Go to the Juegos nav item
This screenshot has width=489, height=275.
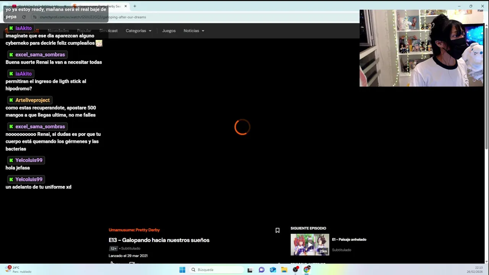169,31
